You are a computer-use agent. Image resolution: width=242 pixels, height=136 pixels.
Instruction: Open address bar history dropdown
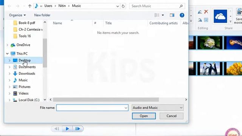(x=118, y=6)
